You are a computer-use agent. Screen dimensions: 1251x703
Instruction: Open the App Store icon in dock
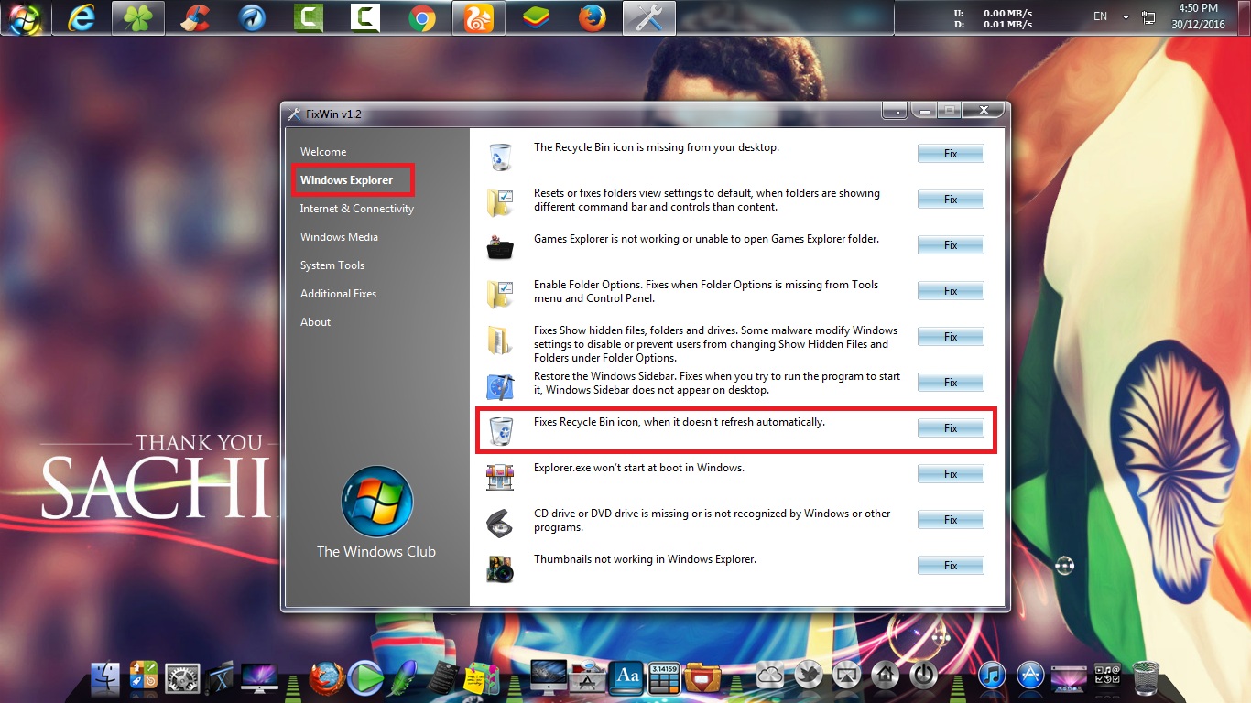[x=1031, y=676]
